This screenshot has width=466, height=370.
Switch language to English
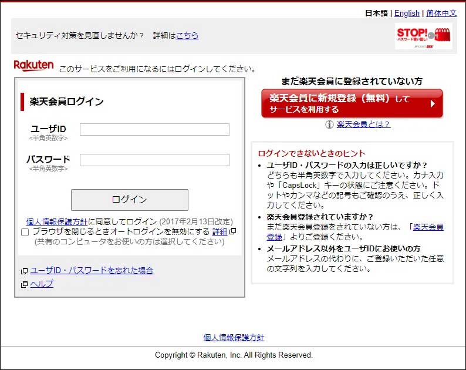pyautogui.click(x=407, y=14)
